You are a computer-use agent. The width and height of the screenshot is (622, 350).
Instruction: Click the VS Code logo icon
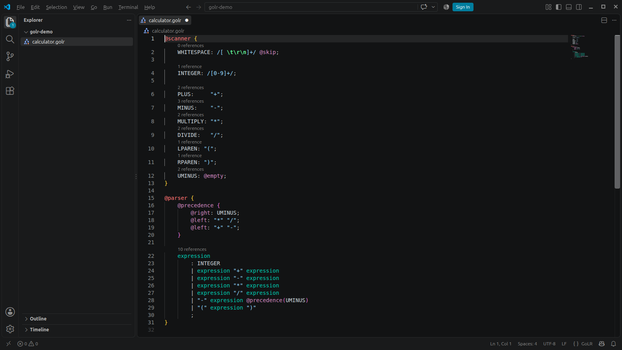click(7, 7)
